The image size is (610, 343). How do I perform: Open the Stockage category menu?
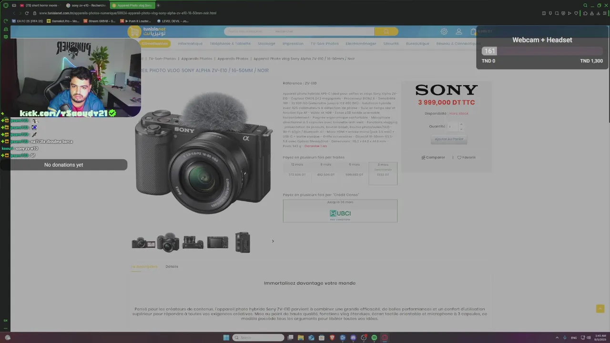click(266, 43)
